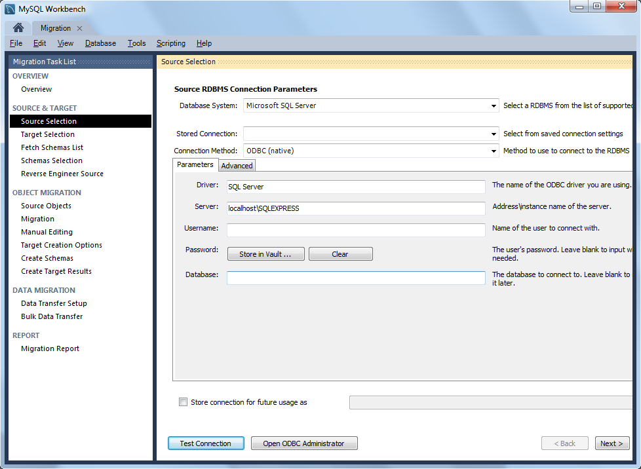Focus the Driver input field
Viewport: 641px width, 469px height.
pyautogui.click(x=356, y=187)
